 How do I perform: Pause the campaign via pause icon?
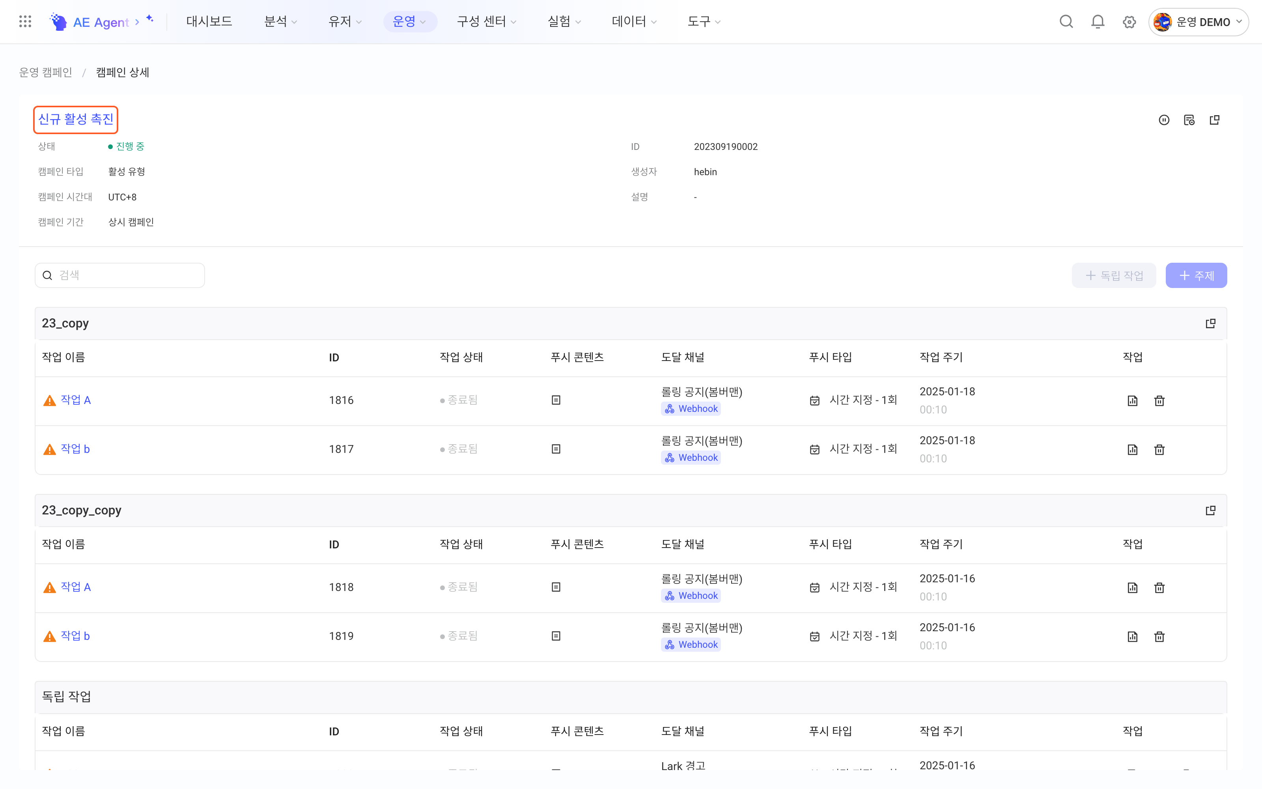point(1164,120)
